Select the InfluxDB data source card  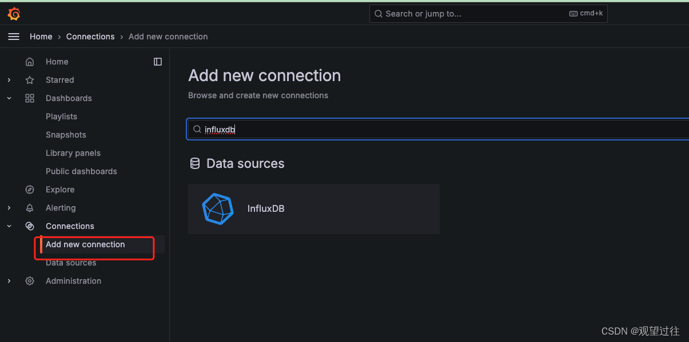pyautogui.click(x=314, y=208)
